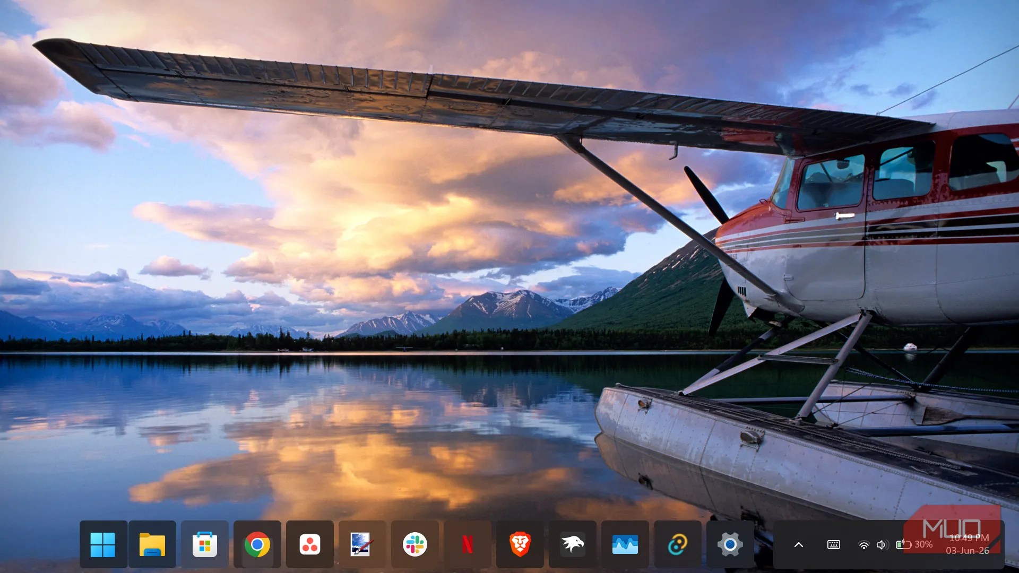Open the red three-dot app icon

[310, 544]
